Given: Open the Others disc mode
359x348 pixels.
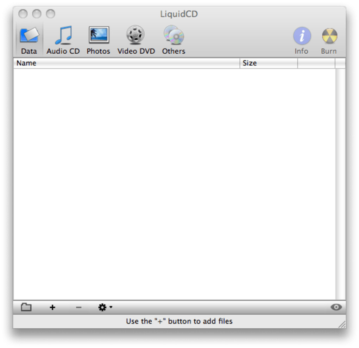Looking at the screenshot, I should tap(174, 40).
